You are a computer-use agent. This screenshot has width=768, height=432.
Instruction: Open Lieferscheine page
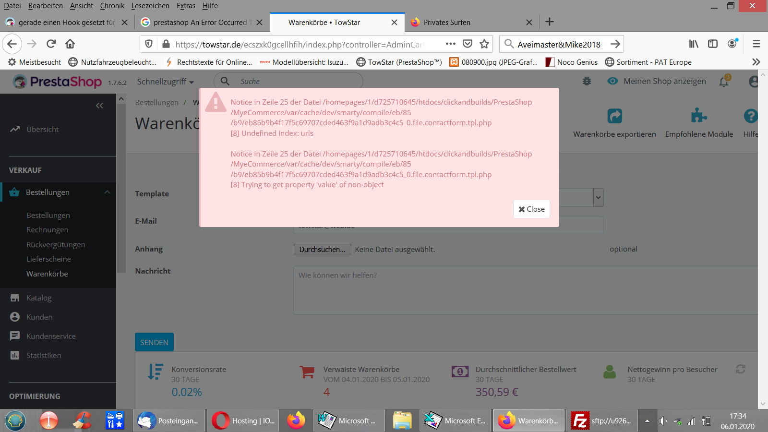tap(48, 259)
